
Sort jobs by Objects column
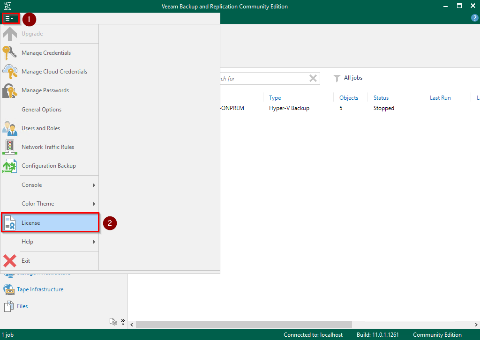(349, 98)
